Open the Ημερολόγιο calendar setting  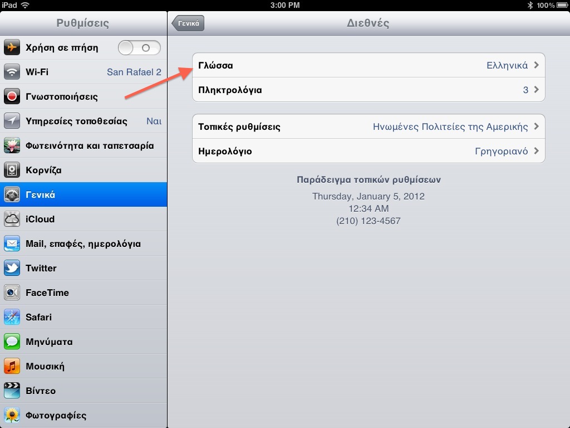click(x=368, y=151)
